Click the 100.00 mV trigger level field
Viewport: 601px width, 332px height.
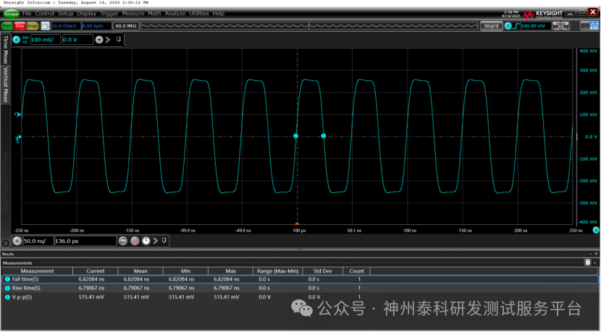tap(535, 25)
